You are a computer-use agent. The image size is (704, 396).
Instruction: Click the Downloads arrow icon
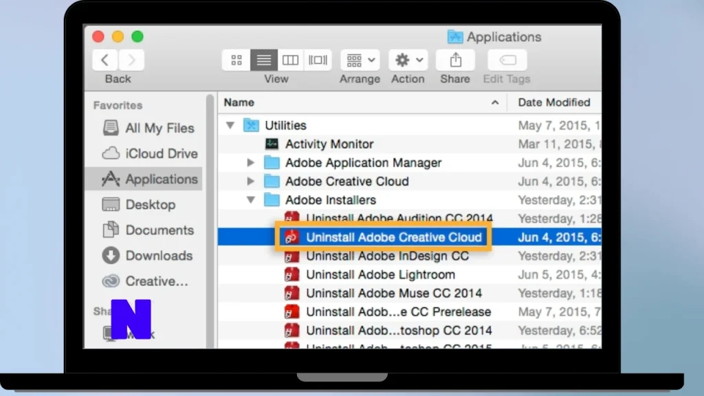pyautogui.click(x=111, y=256)
